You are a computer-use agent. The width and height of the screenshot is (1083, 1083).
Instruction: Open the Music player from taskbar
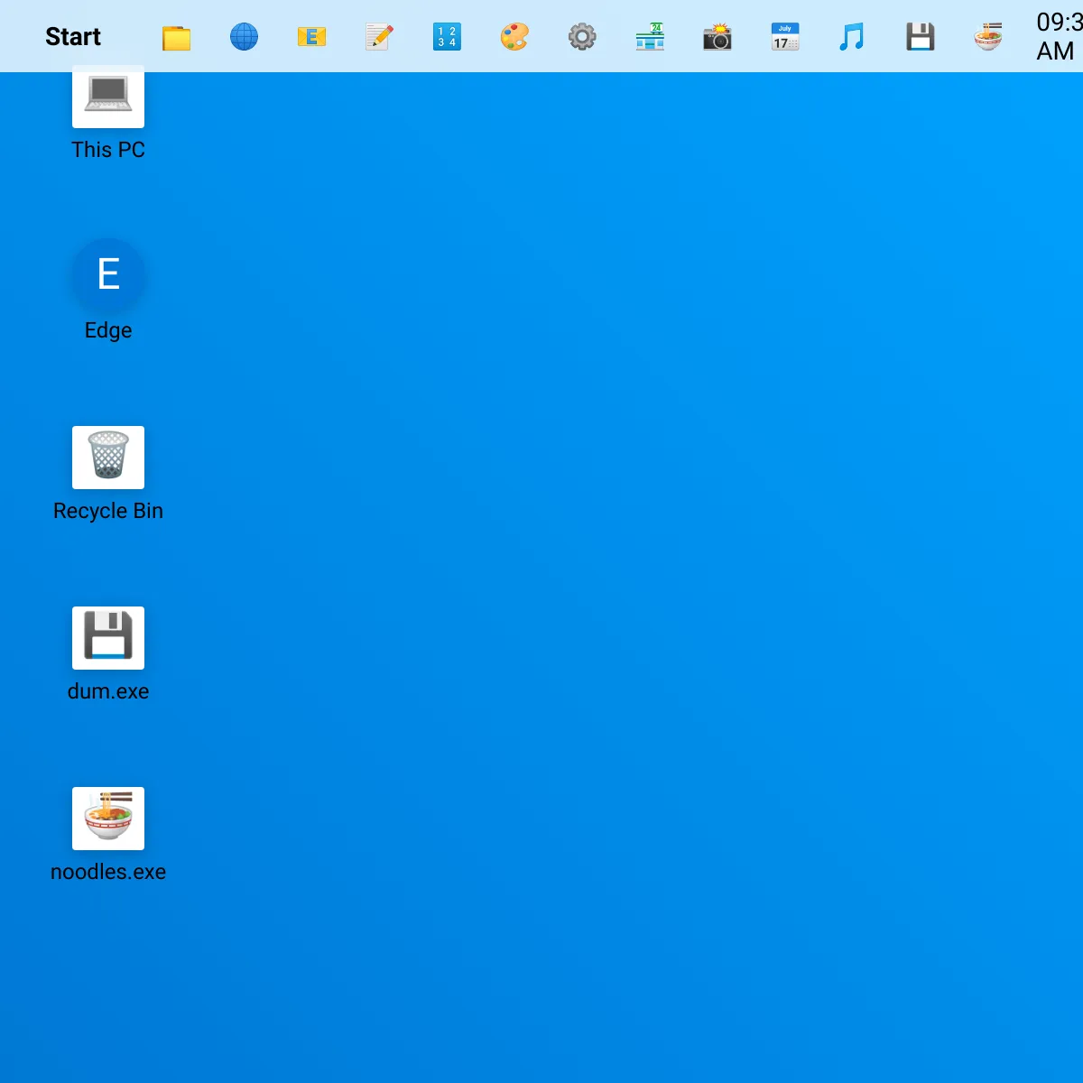pos(851,36)
